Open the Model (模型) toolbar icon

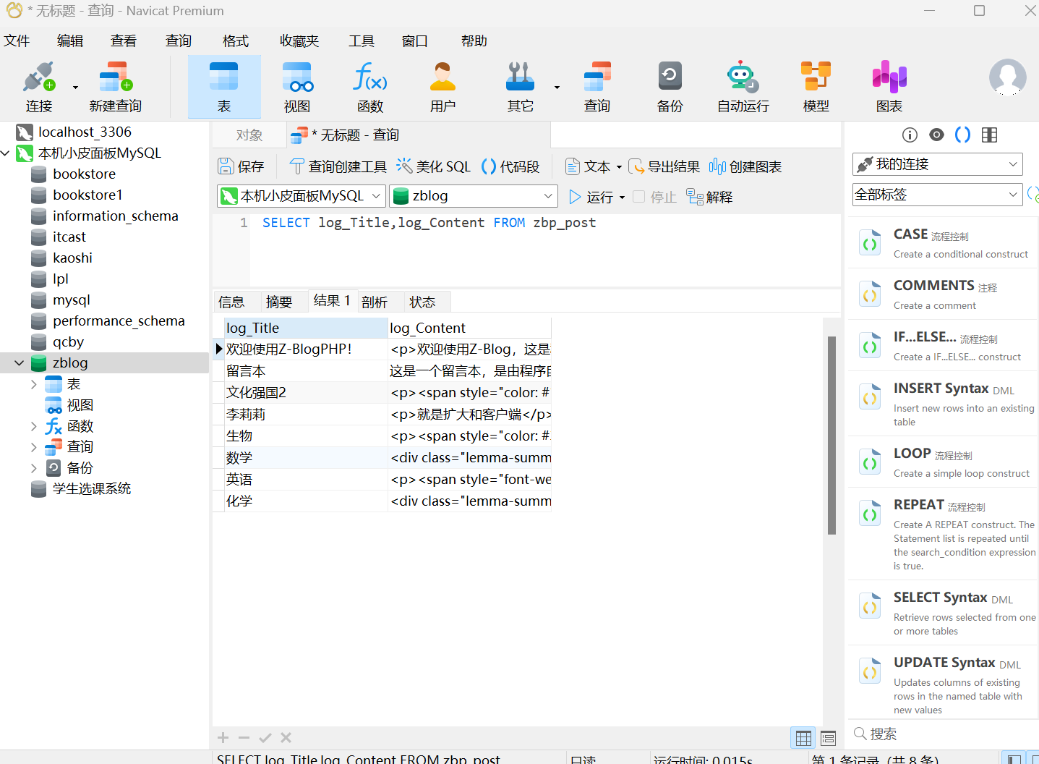[x=816, y=87]
